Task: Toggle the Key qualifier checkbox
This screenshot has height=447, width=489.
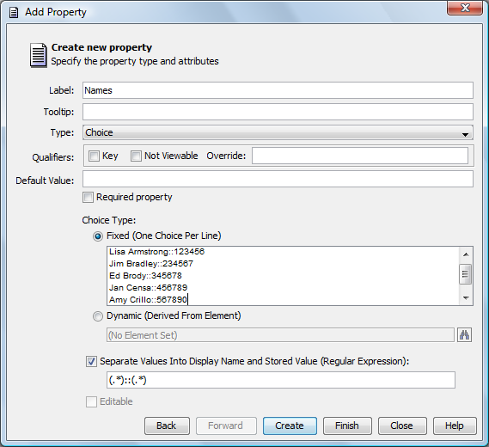Action: [x=94, y=156]
